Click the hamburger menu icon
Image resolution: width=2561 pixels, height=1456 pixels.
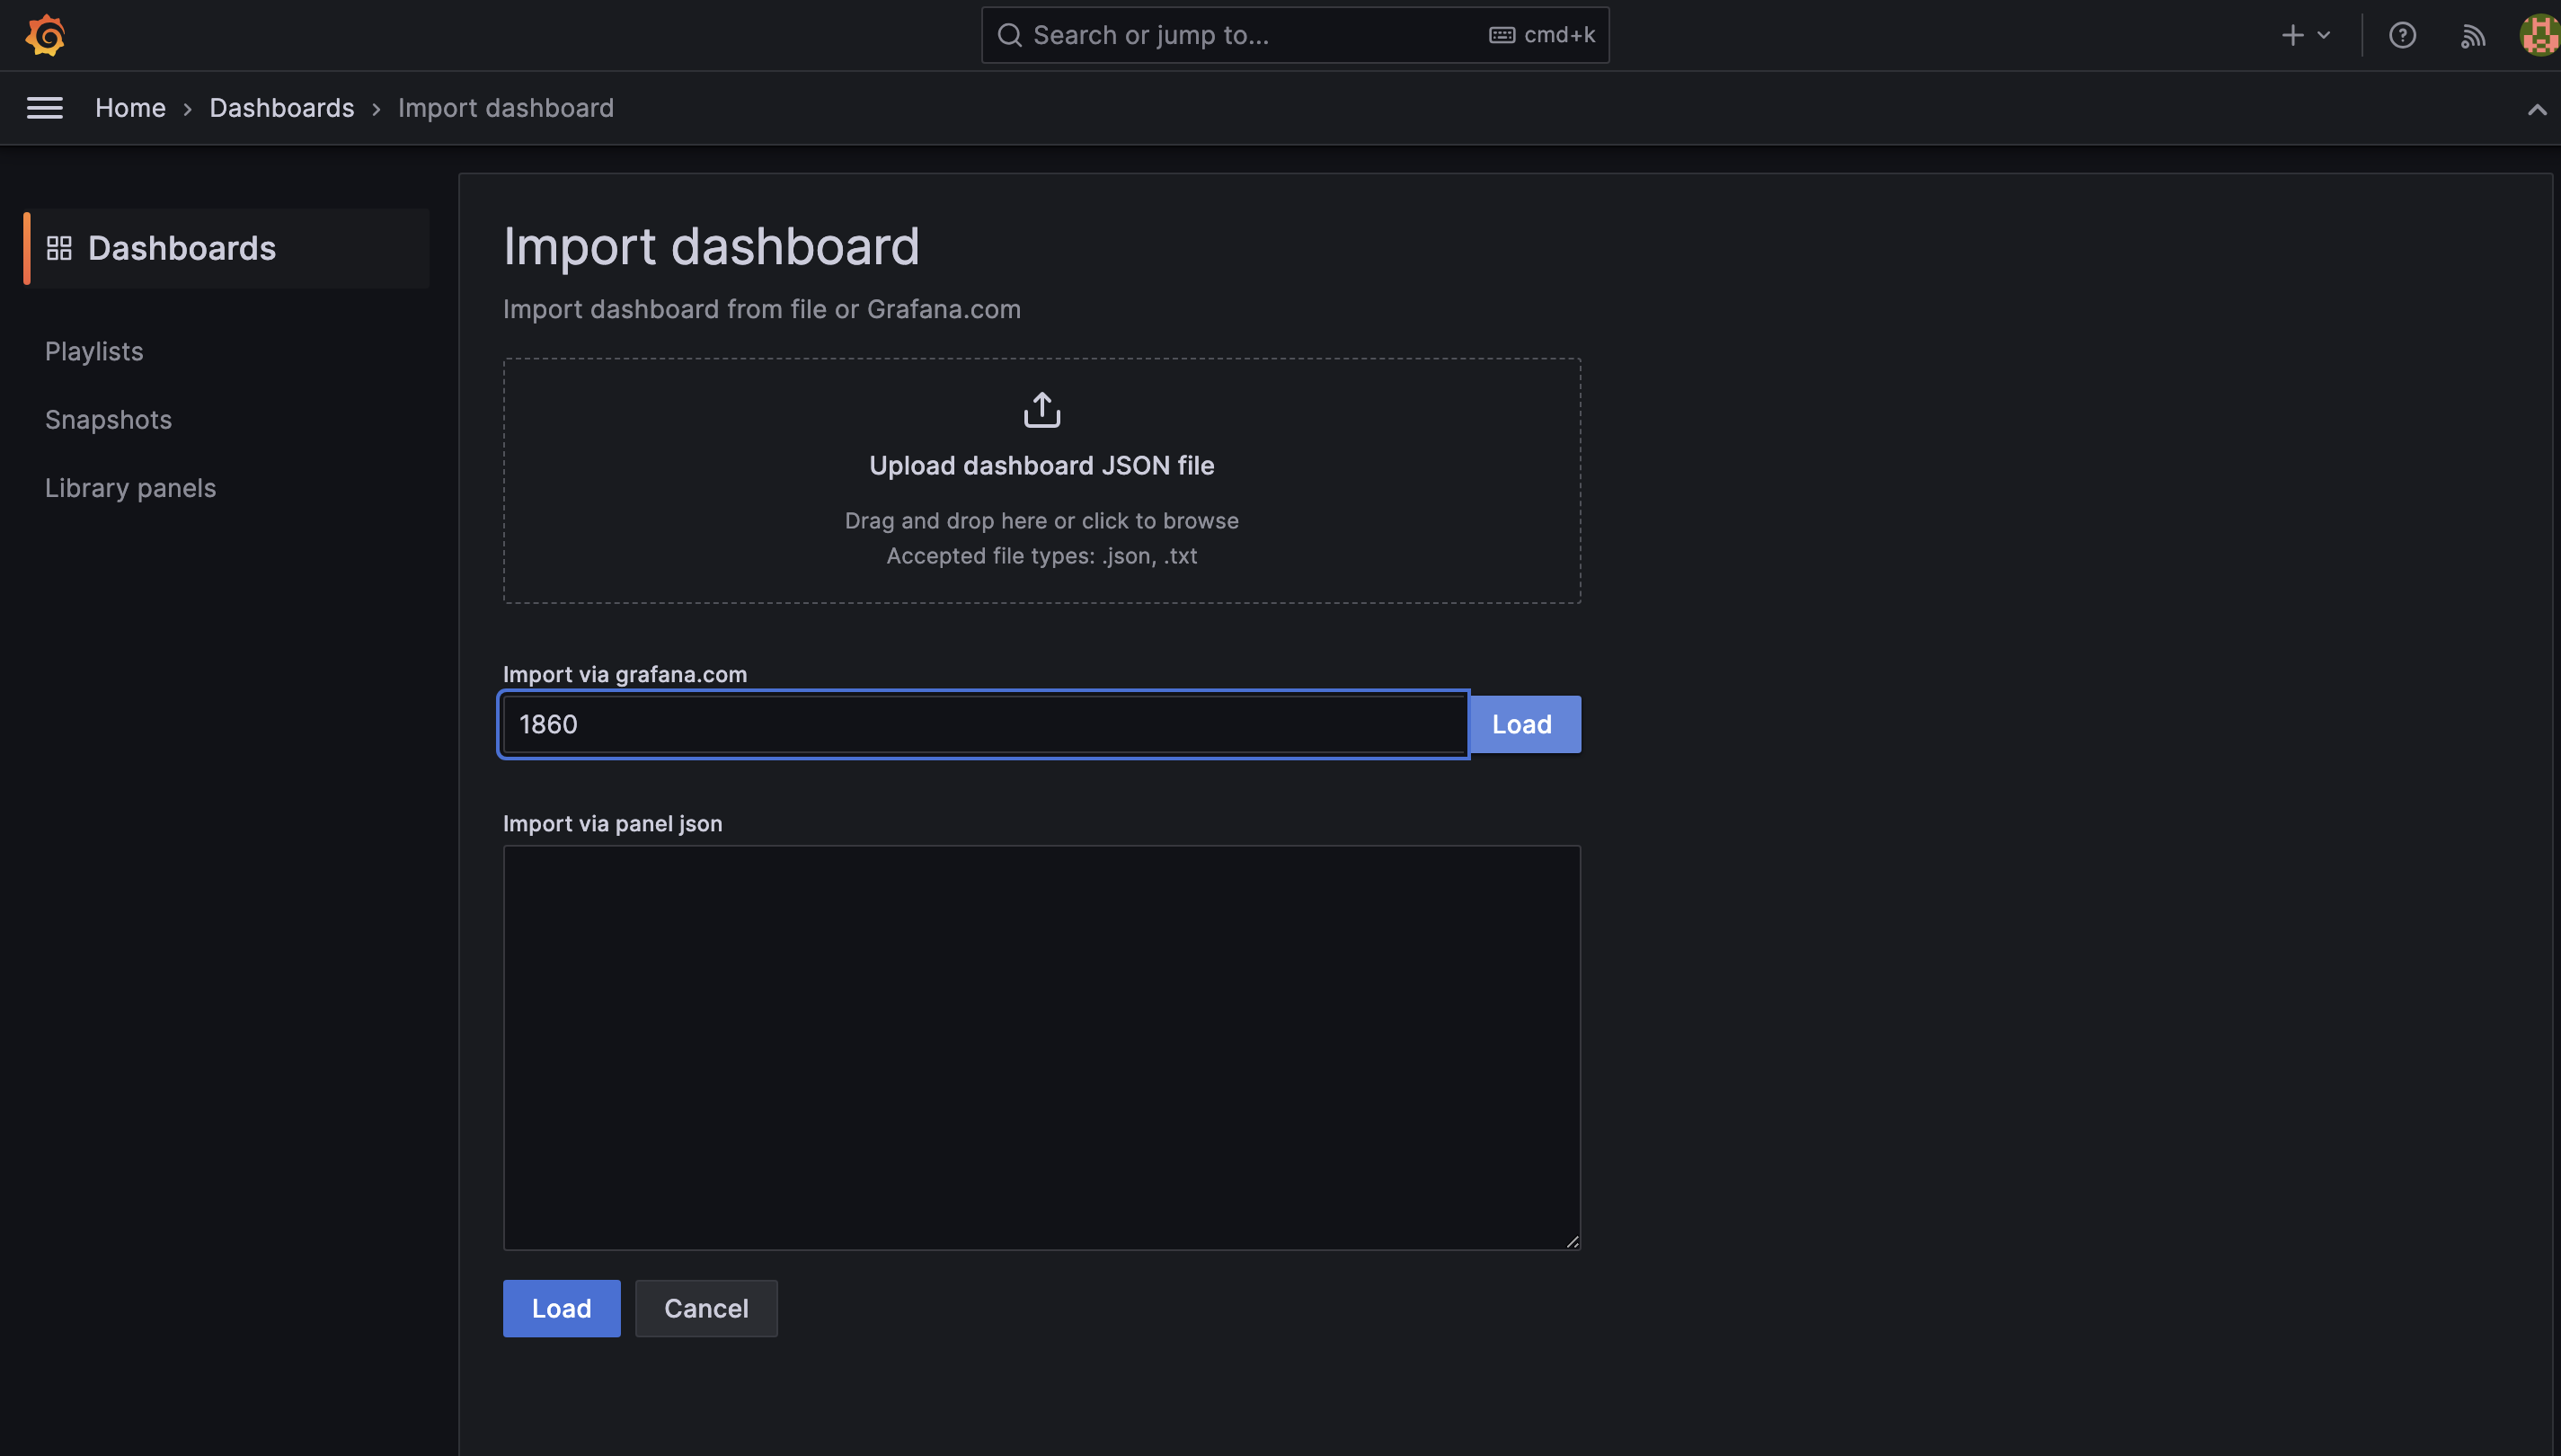point(44,107)
